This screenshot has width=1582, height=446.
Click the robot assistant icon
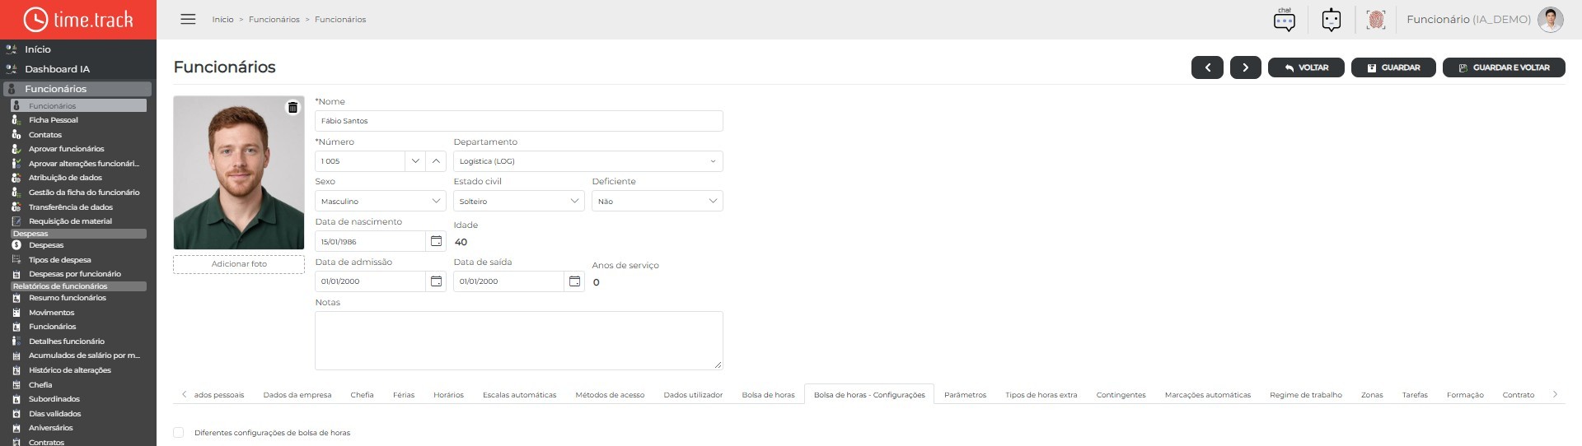(1332, 19)
